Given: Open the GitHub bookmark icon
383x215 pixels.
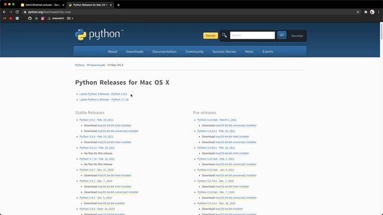Looking at the screenshot, I should pos(30,19).
